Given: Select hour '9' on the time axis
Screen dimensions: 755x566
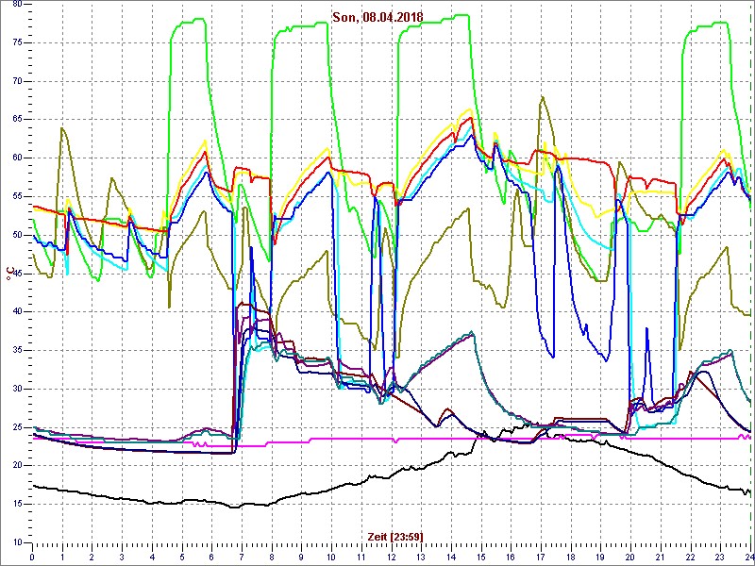Looking at the screenshot, I should click(301, 557).
